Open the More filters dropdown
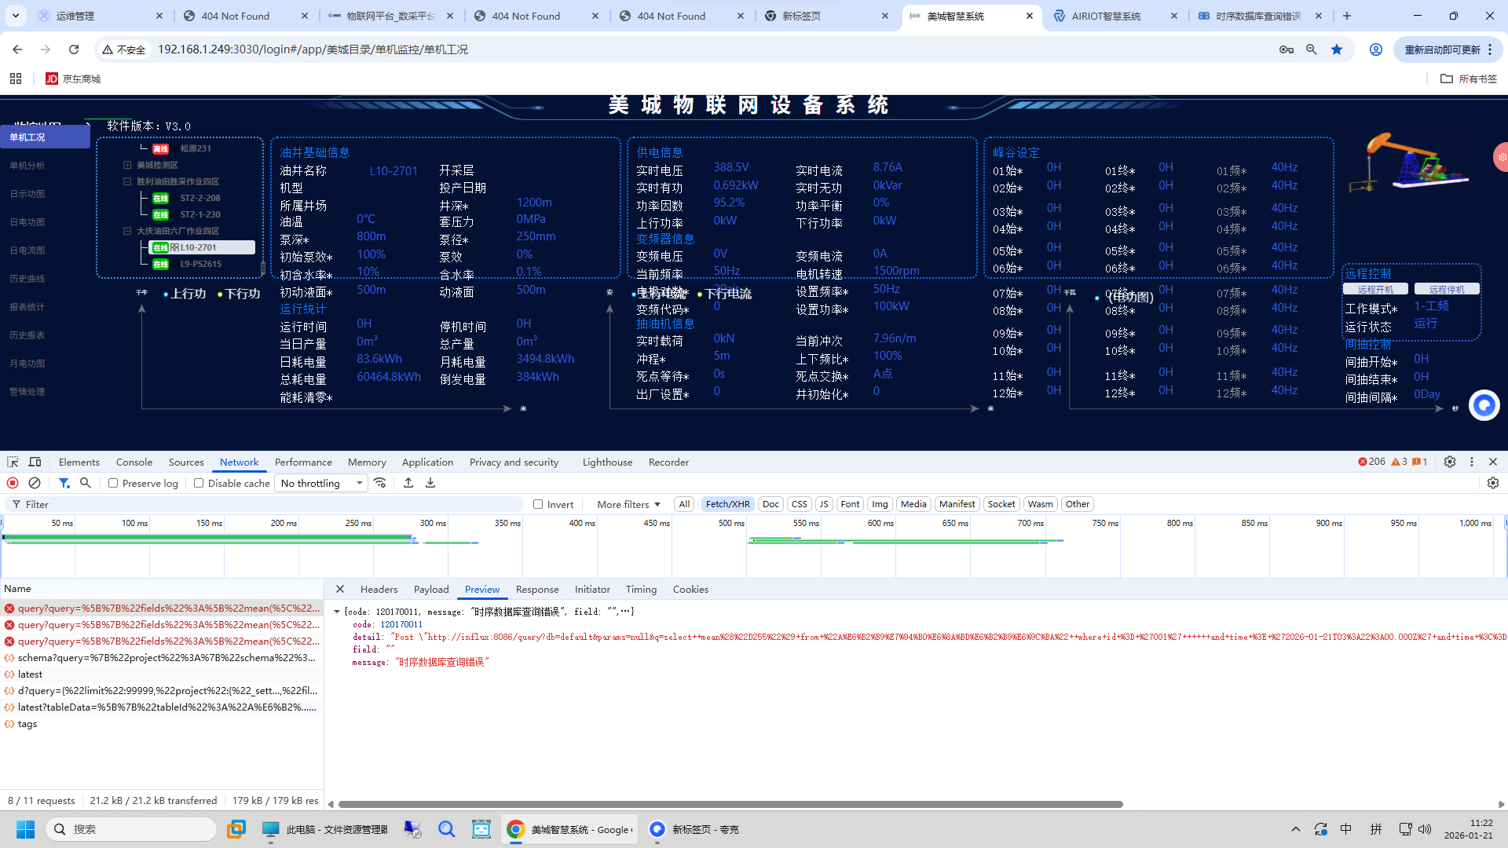This screenshot has width=1508, height=848. pyautogui.click(x=626, y=504)
